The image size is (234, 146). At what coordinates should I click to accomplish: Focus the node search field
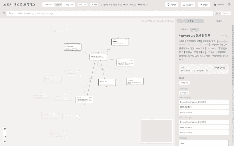[x=110, y=13]
